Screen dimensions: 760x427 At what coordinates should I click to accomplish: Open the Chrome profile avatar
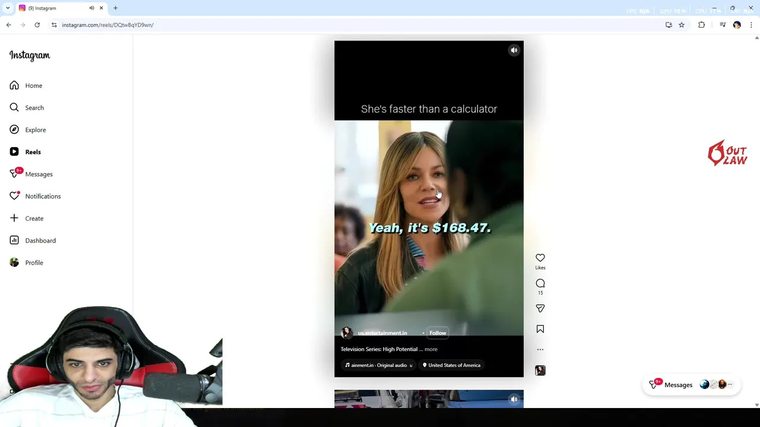[737, 25]
